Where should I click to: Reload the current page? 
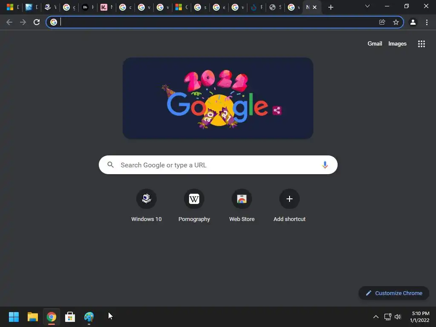pos(37,22)
